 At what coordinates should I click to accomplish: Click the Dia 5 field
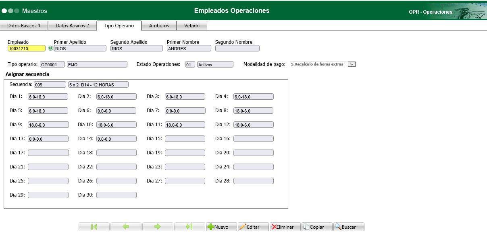48,111
